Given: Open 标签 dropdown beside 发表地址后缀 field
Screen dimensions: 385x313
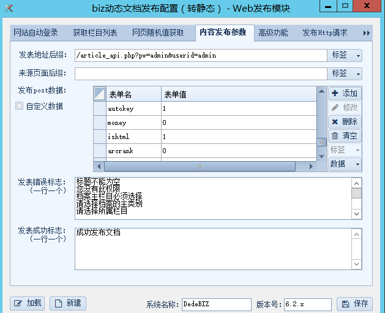Looking at the screenshot, I should pos(345,55).
